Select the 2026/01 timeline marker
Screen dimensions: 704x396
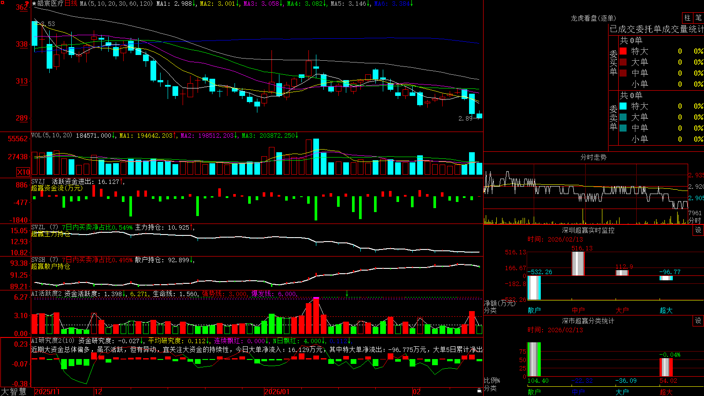(x=277, y=392)
